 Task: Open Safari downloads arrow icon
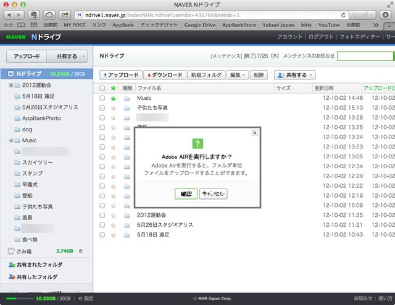pyautogui.click(x=385, y=15)
